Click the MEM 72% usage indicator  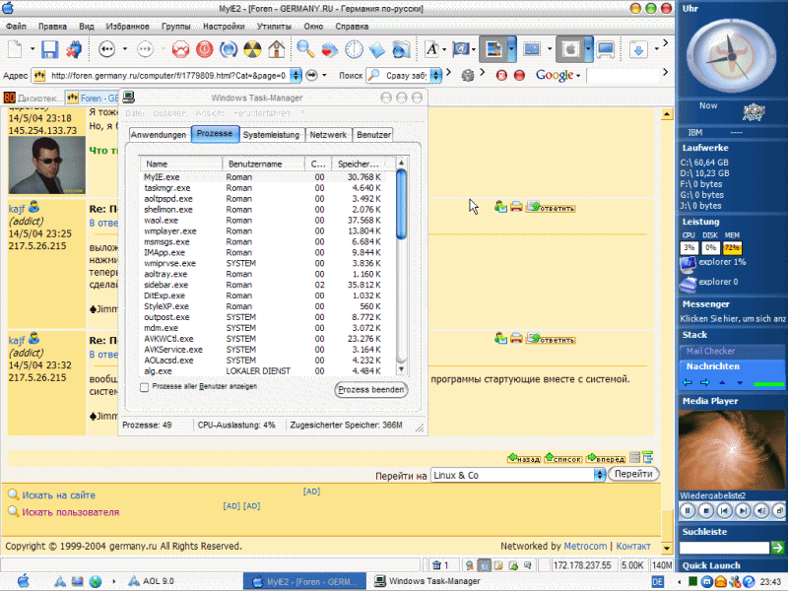(x=732, y=248)
